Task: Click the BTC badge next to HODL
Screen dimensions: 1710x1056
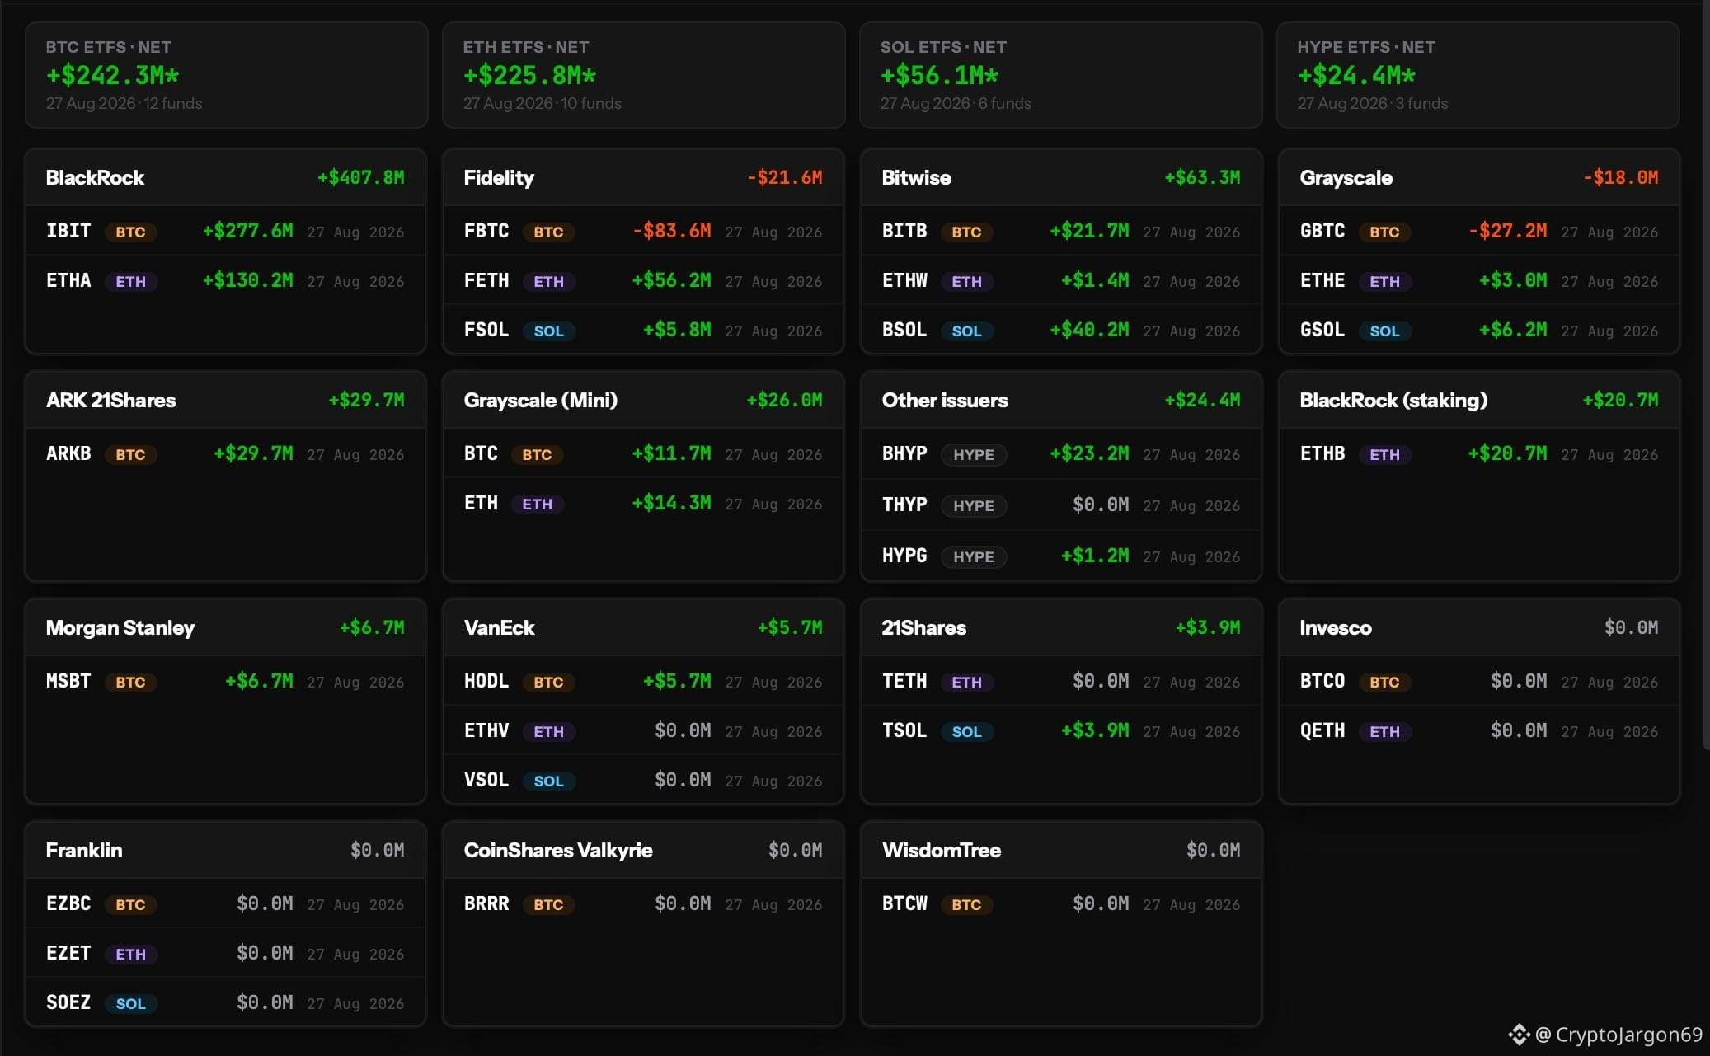Action: point(548,682)
